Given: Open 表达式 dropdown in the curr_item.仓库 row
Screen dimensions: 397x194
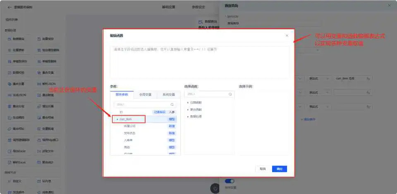Looking at the screenshot, I should [x=318, y=79].
